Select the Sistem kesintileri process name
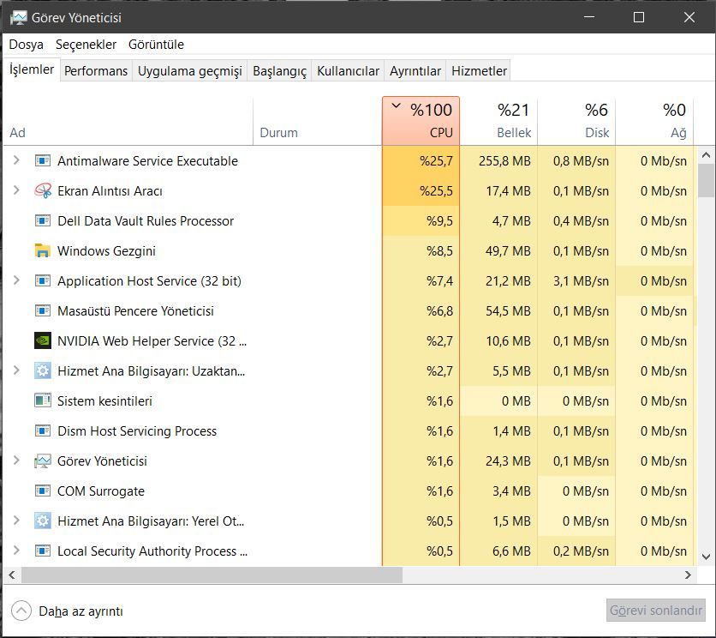The width and height of the screenshot is (716, 638). (104, 401)
